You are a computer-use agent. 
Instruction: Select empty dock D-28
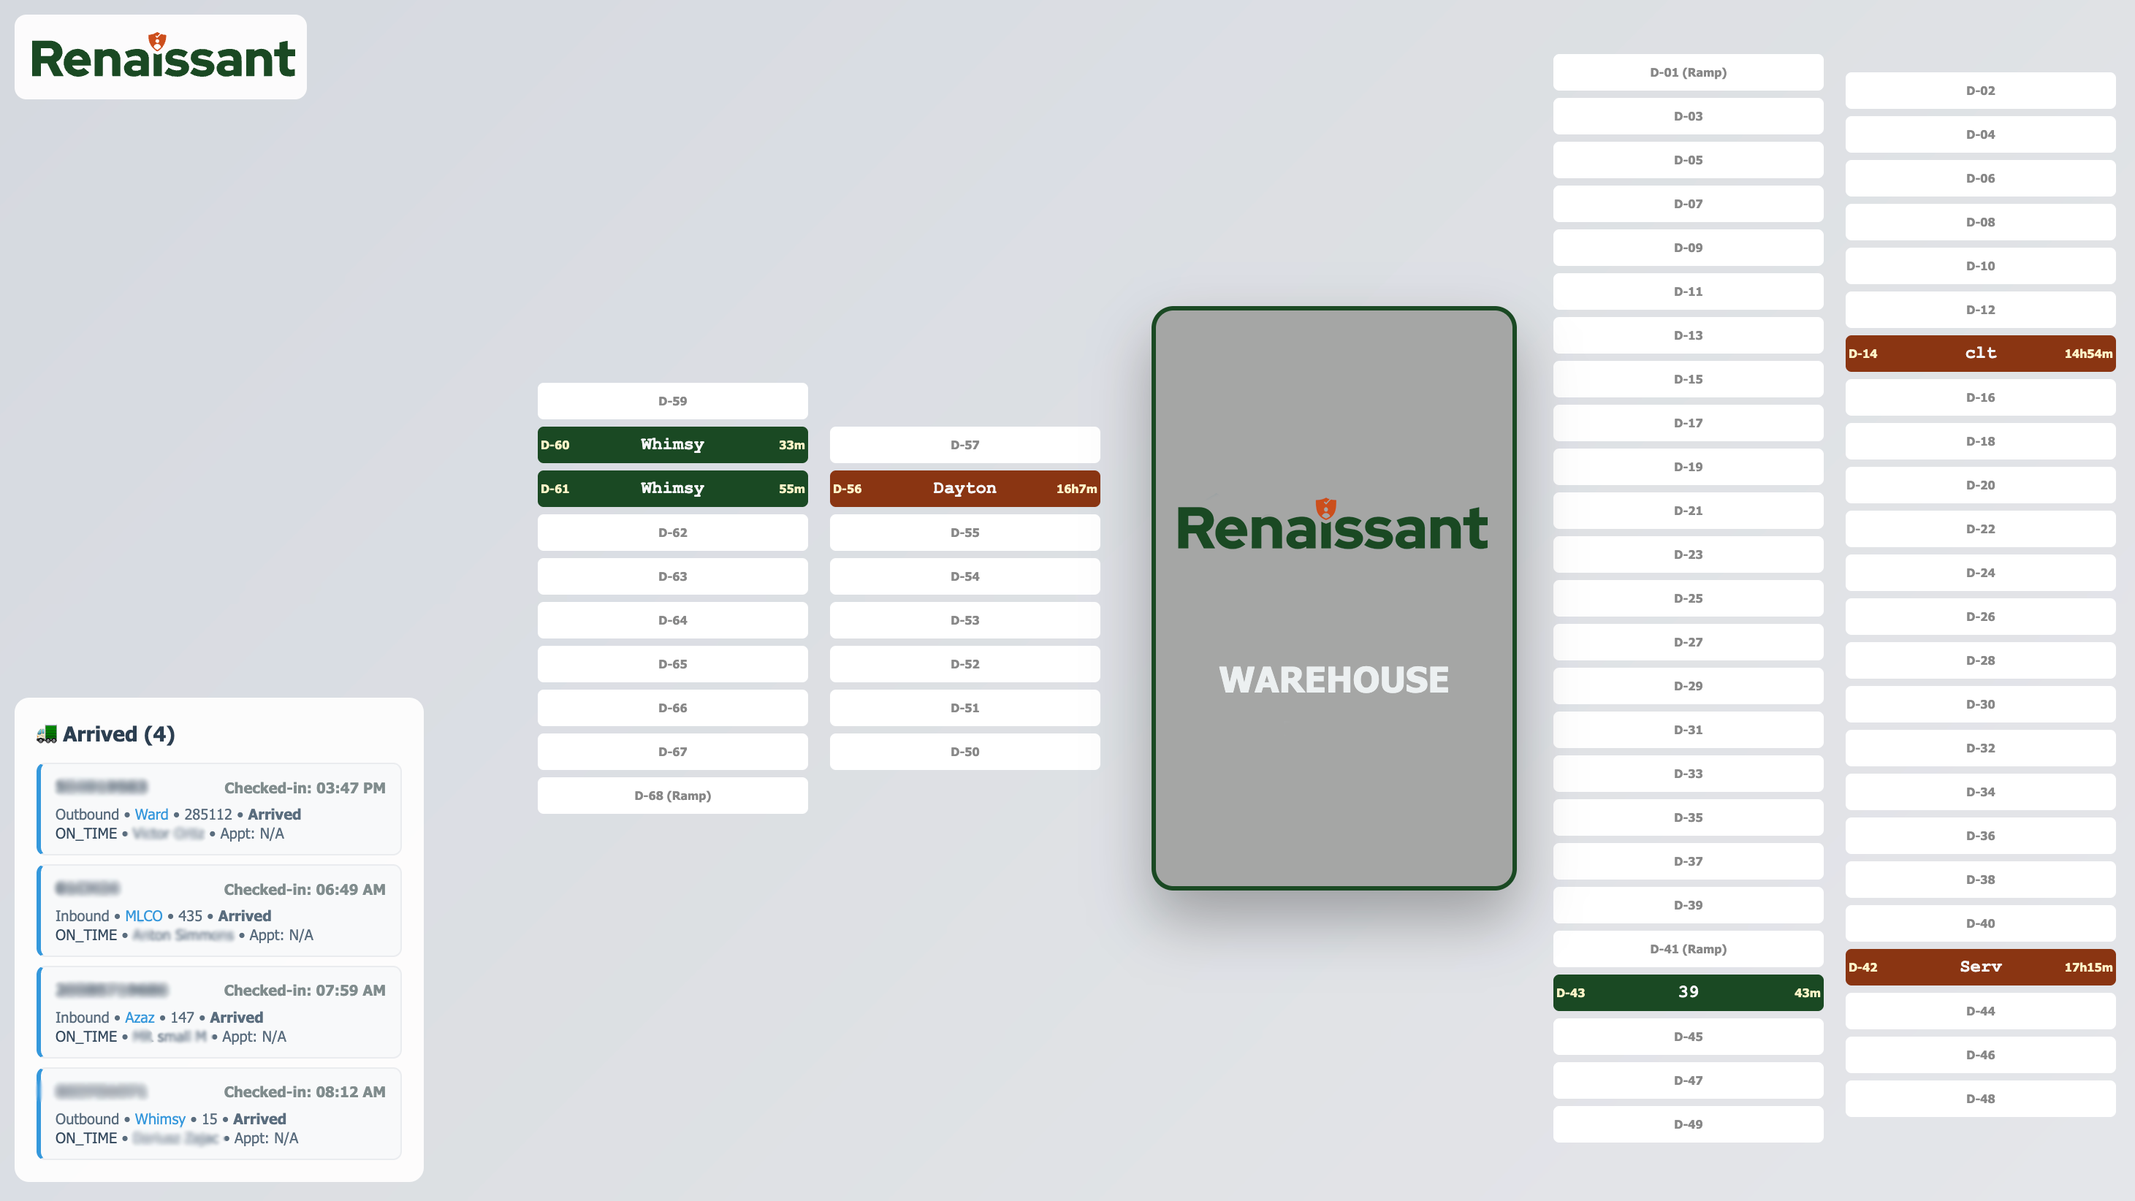click(x=1980, y=660)
